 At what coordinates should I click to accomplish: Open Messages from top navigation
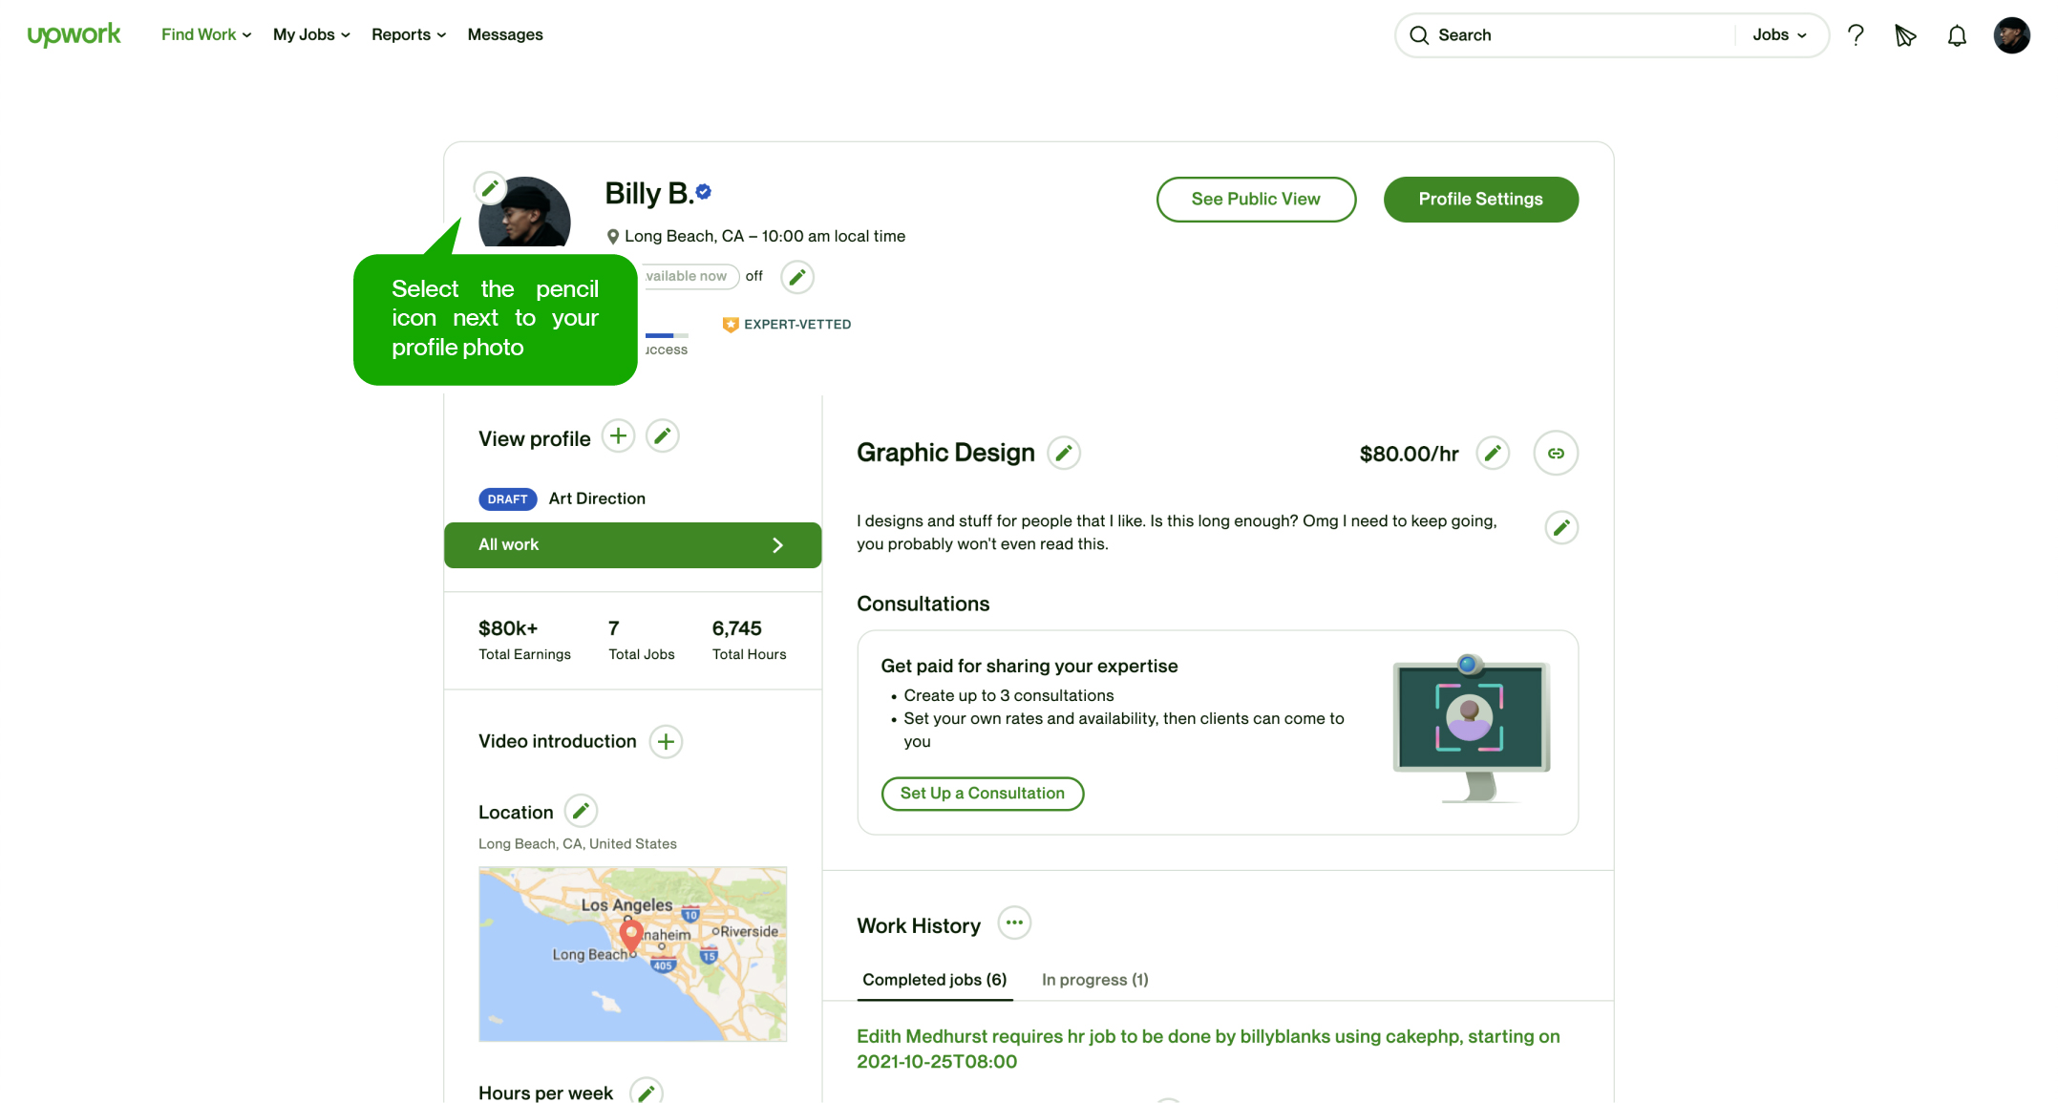coord(505,34)
